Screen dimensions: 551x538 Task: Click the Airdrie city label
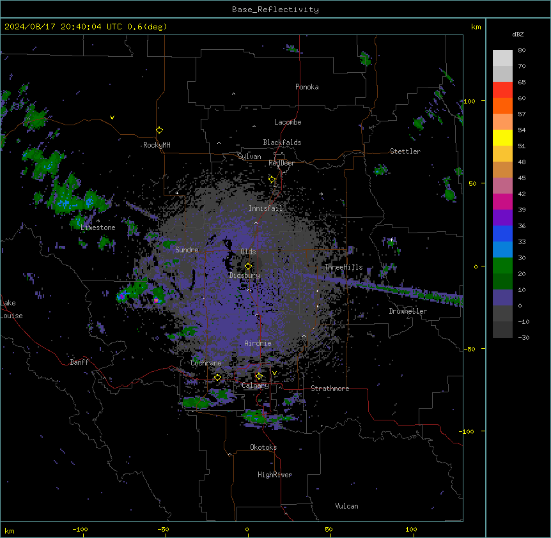[x=258, y=343]
